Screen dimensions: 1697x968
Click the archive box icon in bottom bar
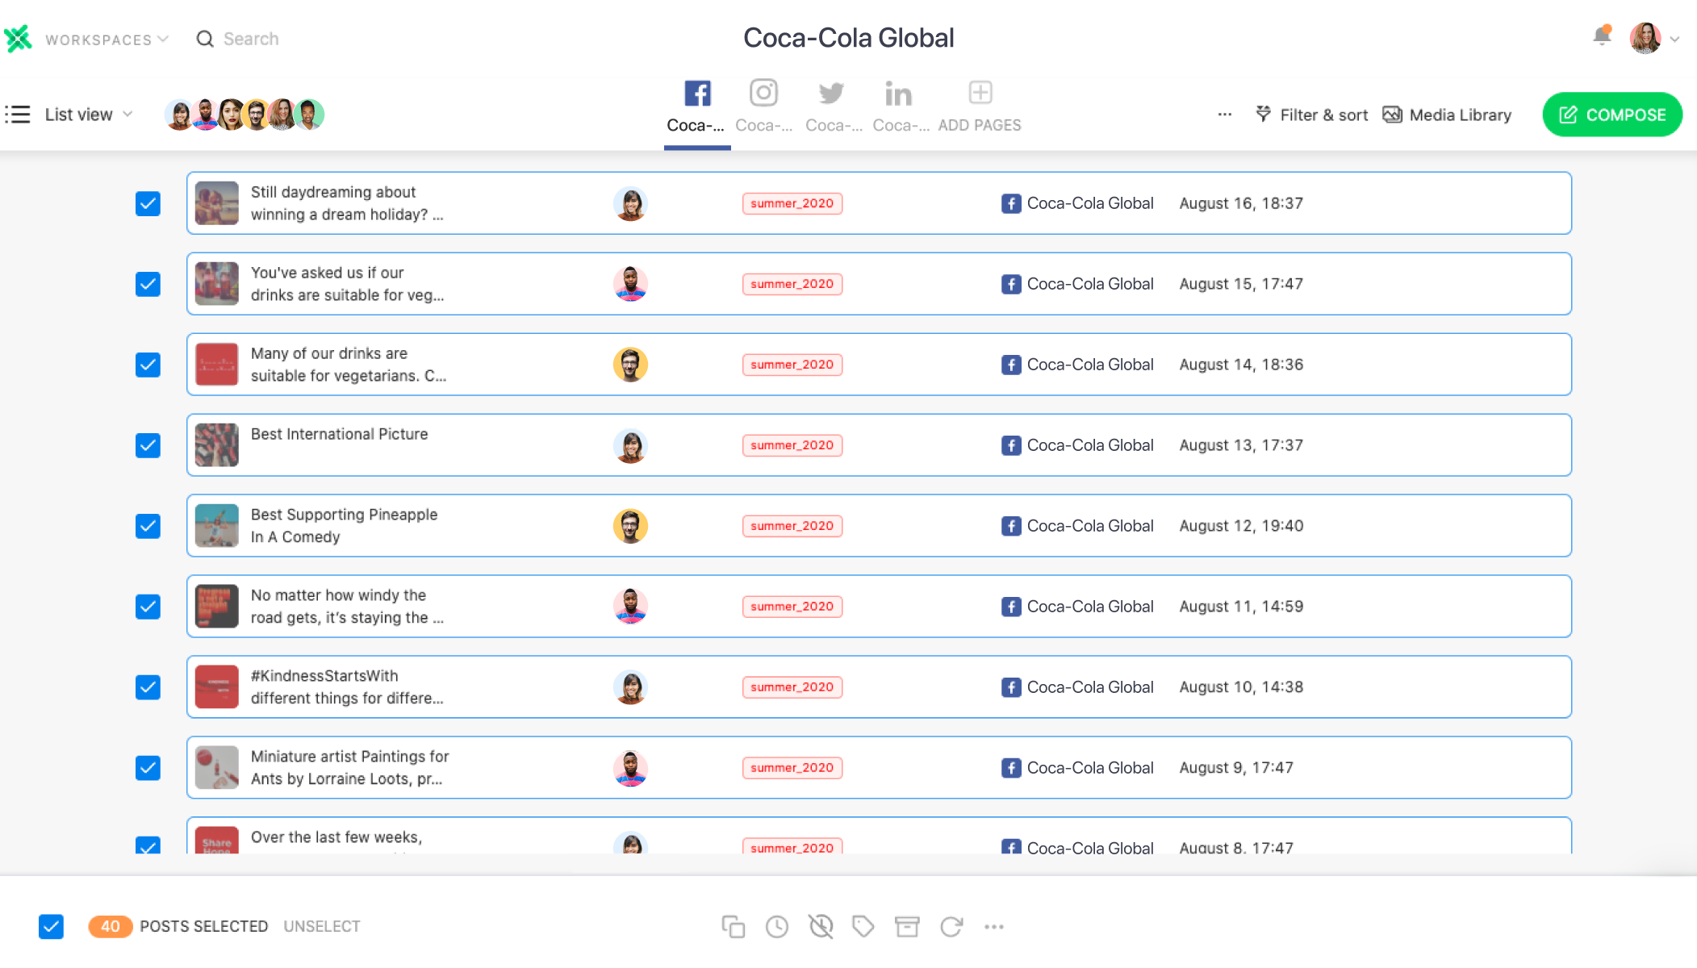[x=907, y=927]
